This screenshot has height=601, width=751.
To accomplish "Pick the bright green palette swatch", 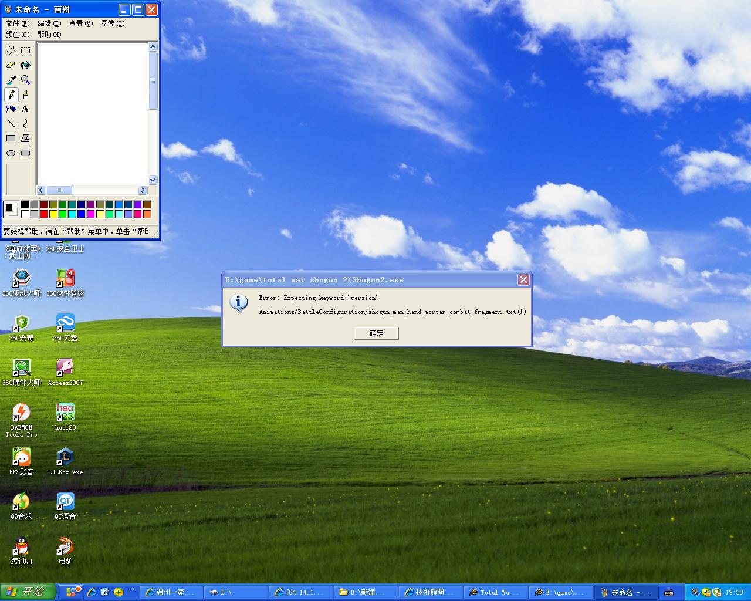I will tap(62, 214).
